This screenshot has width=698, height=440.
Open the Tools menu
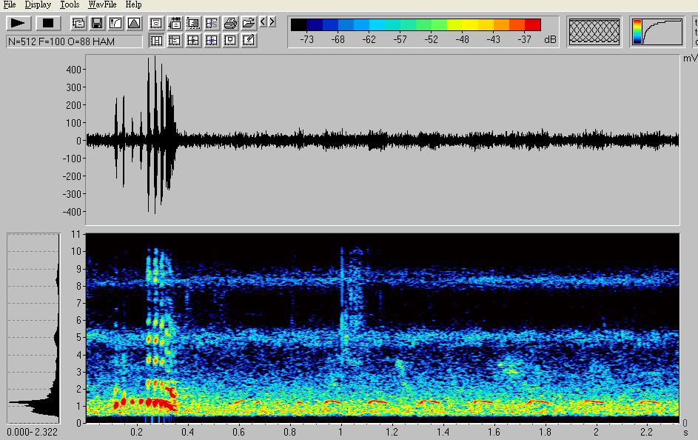pos(70,4)
